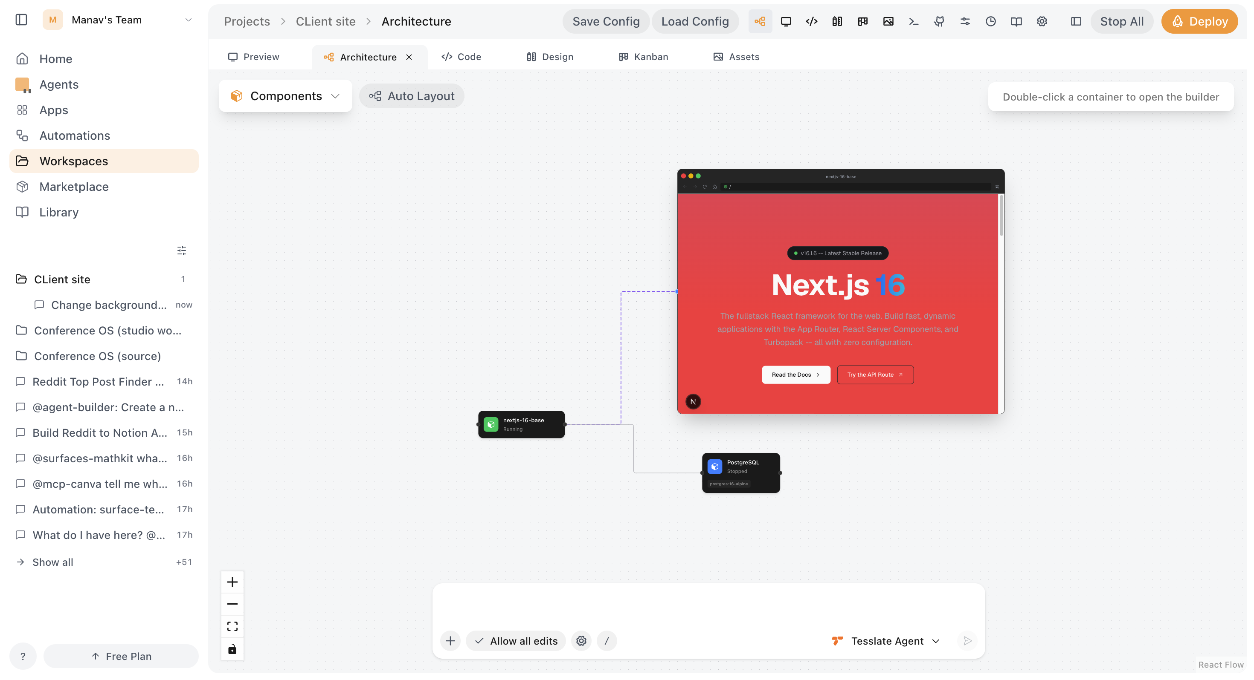Open the preview monitor toolbar icon
Viewport: 1254px width, 680px height.
786,21
